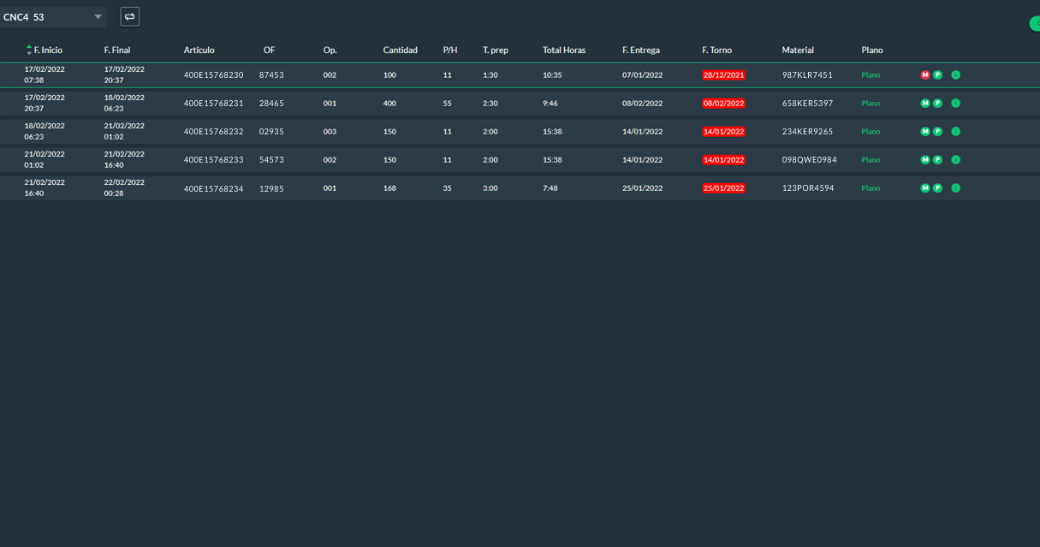Viewport: 1040px width, 547px height.
Task: Click the red 25/01/2022 F. Torno badge
Action: (723, 188)
